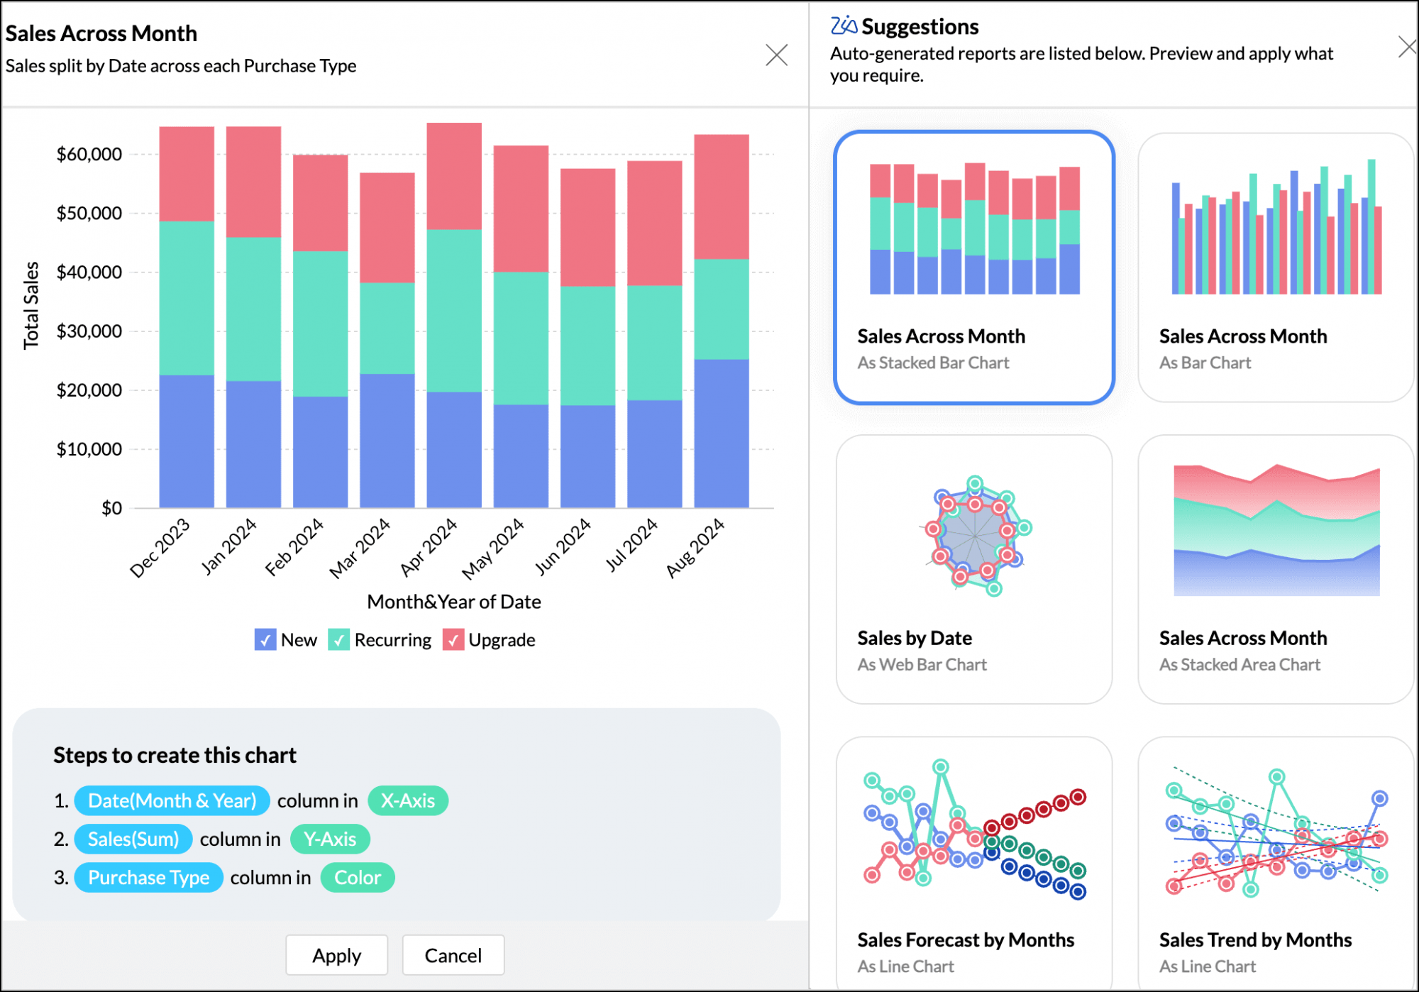Toggle off the Upgrade legend item
The image size is (1419, 992).
pos(453,639)
